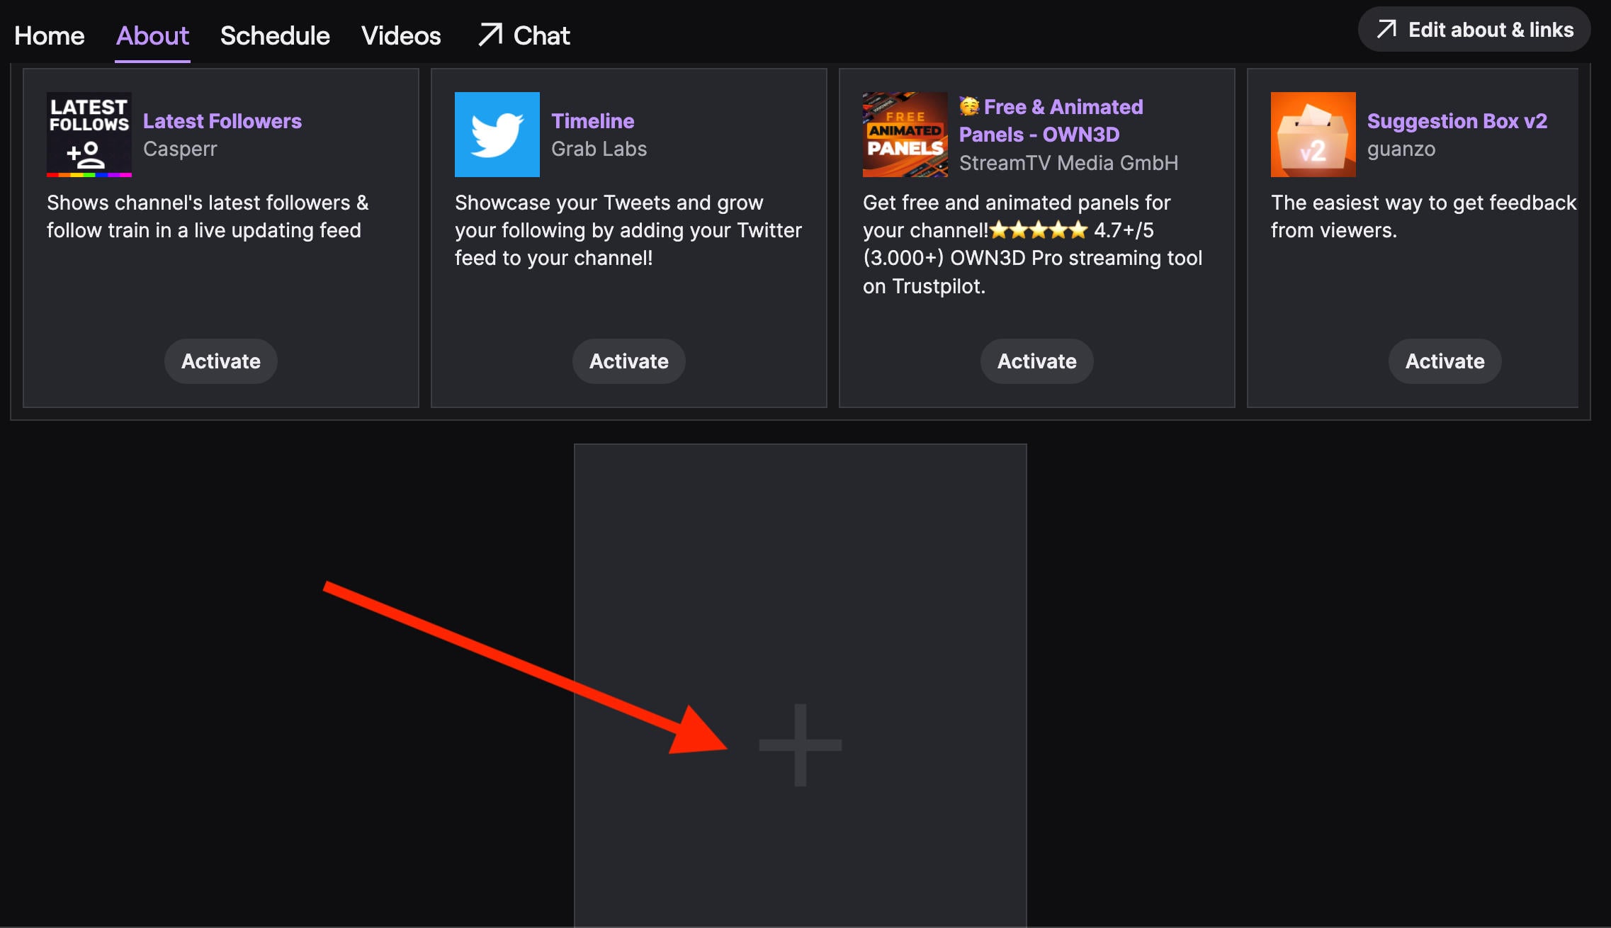
Task: Open the Chat popout link
Action: pyautogui.click(x=524, y=35)
